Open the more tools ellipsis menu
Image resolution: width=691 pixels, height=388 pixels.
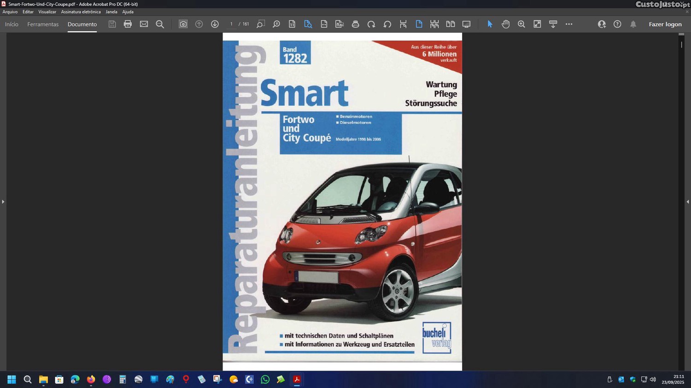(569, 24)
